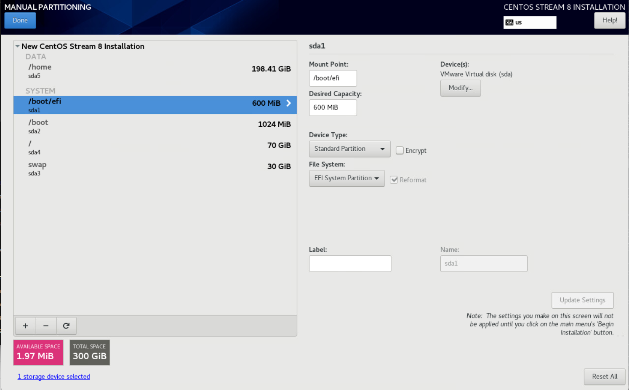Click the Update Settings button
This screenshot has width=629, height=390.
[582, 300]
